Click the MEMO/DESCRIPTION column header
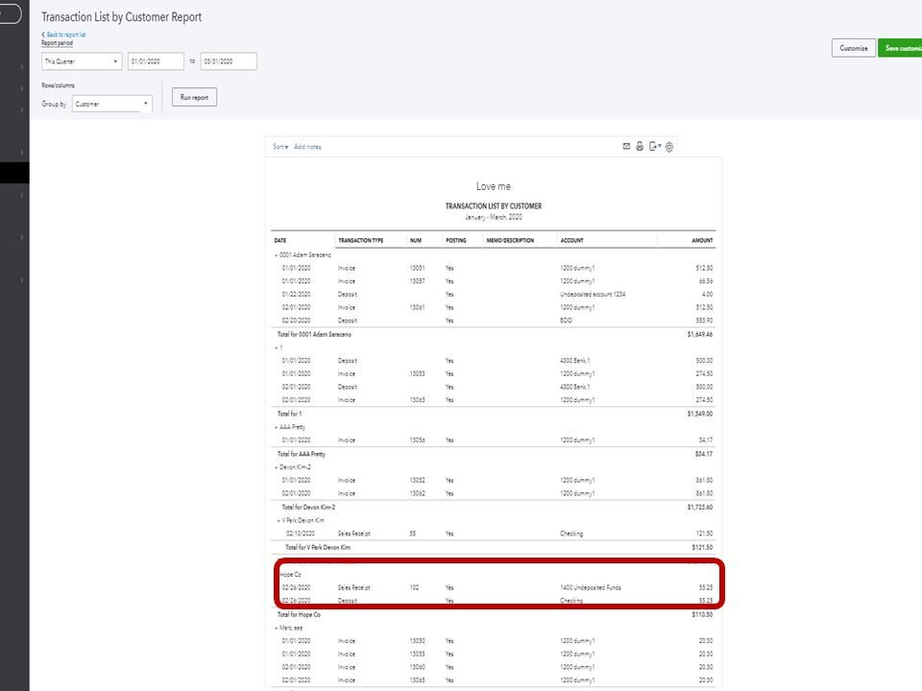The height and width of the screenshot is (691, 922). (x=510, y=240)
